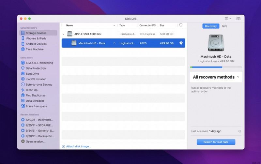The image size is (261, 164).
Task: Open the Byte-to-byte Backup tool
Action: pos(39,84)
